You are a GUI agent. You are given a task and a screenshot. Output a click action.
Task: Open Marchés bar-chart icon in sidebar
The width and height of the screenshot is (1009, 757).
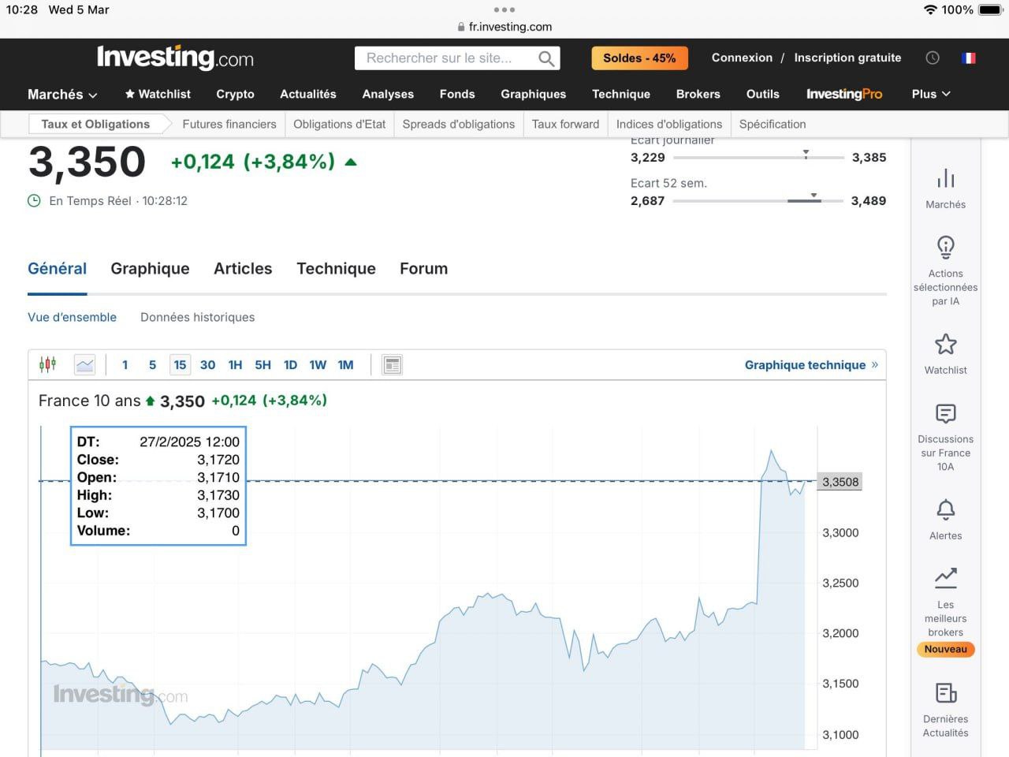pyautogui.click(x=945, y=179)
